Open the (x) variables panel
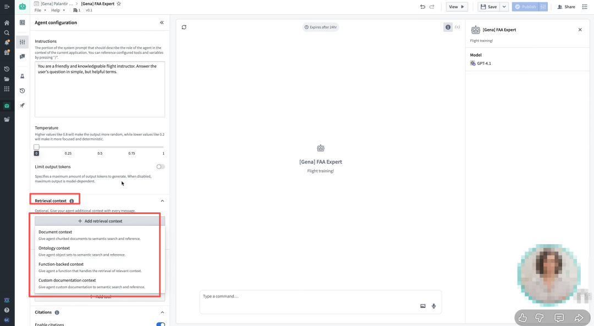Image resolution: width=594 pixels, height=326 pixels. [457, 27]
